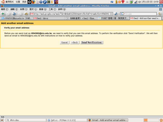Image resolution: width=163 pixels, height=122 pixels.
Task: Launch the terminal from the top panel
Action: click(49, 2)
